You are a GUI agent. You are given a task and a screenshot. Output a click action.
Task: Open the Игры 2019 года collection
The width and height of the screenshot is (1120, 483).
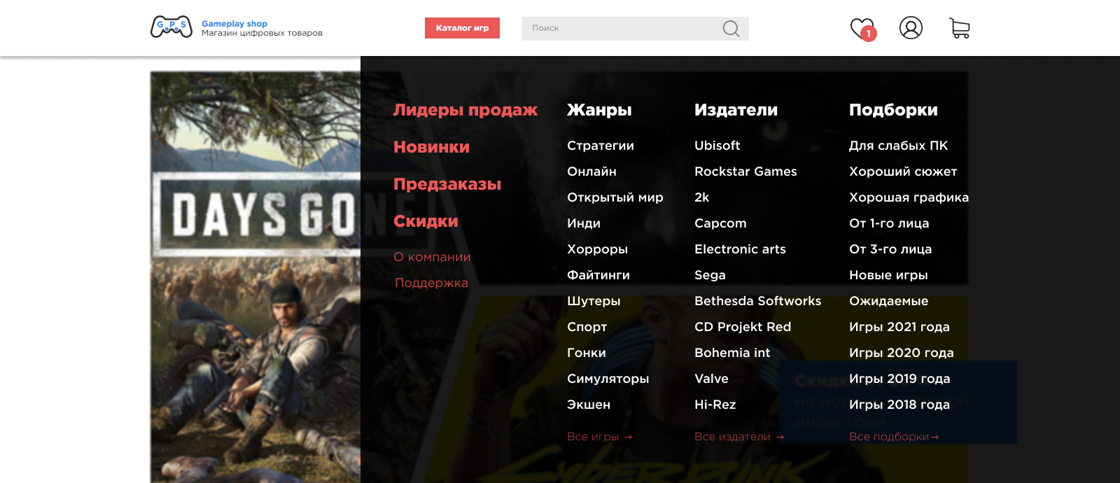(899, 379)
